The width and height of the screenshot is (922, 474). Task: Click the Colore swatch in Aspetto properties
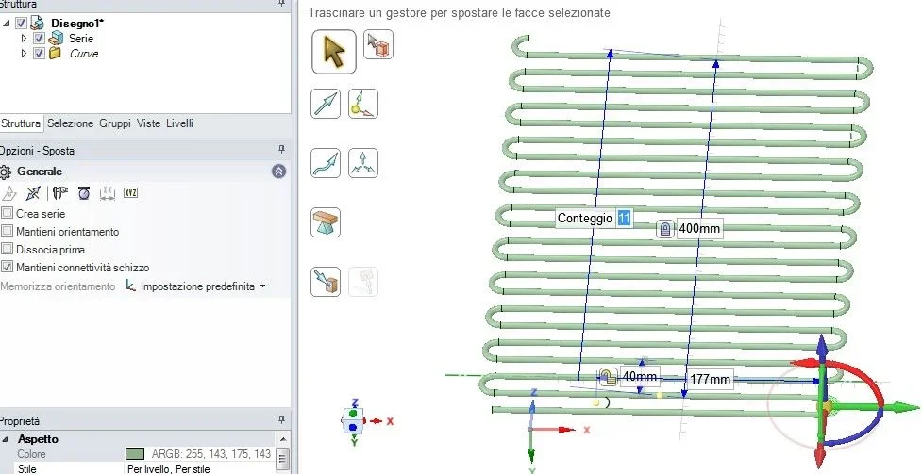[x=136, y=454]
